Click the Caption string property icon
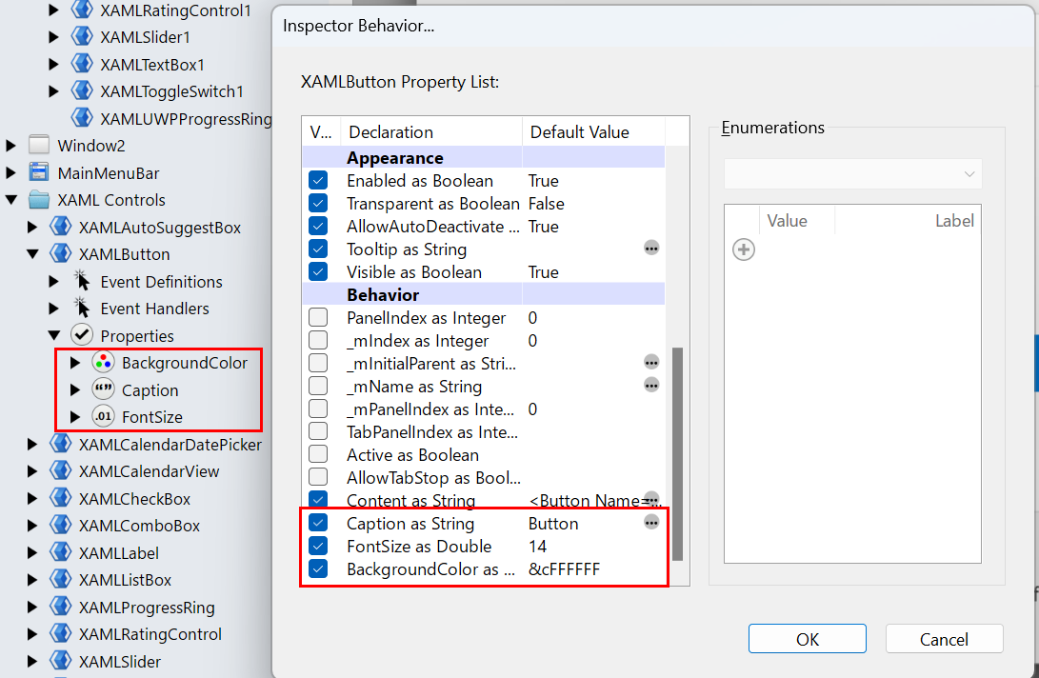The image size is (1039, 678). click(x=105, y=389)
